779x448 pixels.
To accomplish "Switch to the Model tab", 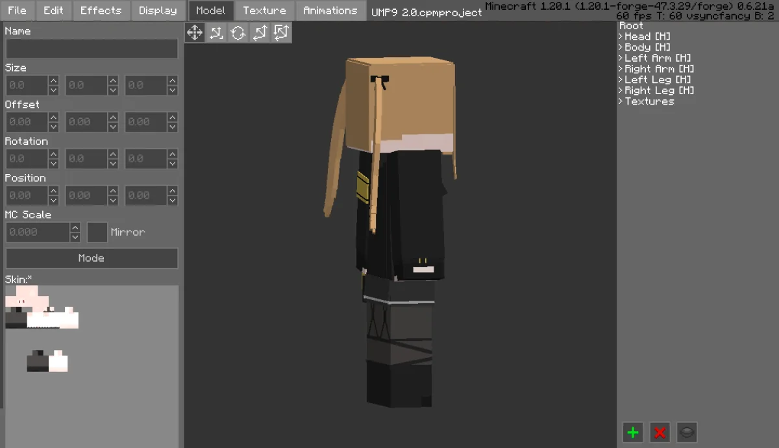I will point(211,10).
